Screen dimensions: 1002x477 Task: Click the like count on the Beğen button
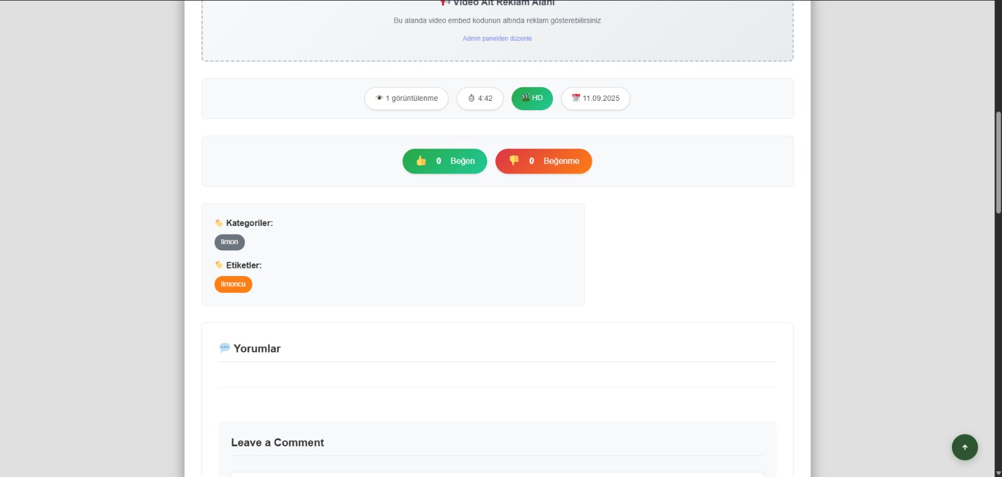click(438, 161)
